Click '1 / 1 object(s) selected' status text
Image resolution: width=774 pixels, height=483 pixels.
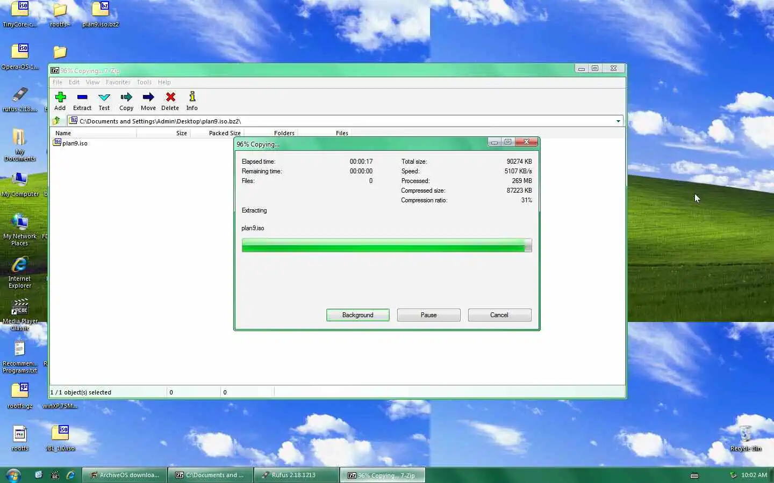[x=81, y=392]
